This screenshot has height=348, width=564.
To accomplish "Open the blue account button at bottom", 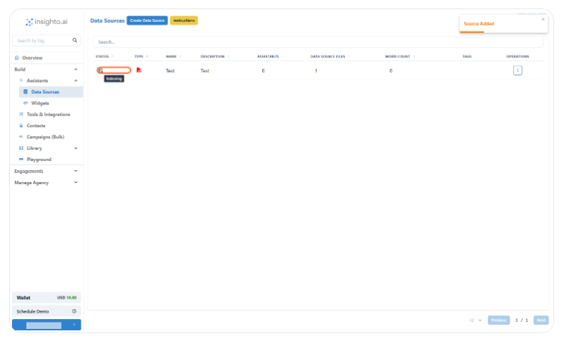I will (x=47, y=325).
